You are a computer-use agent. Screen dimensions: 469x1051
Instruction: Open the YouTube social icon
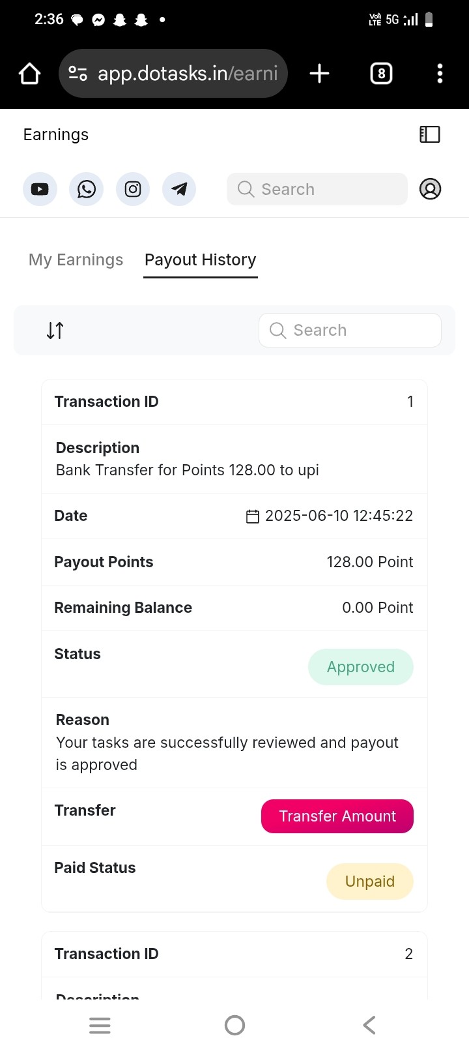point(40,189)
